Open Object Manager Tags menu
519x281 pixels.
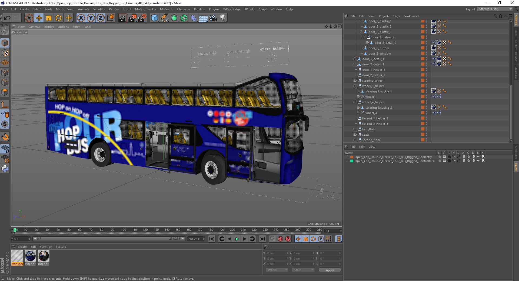point(396,16)
